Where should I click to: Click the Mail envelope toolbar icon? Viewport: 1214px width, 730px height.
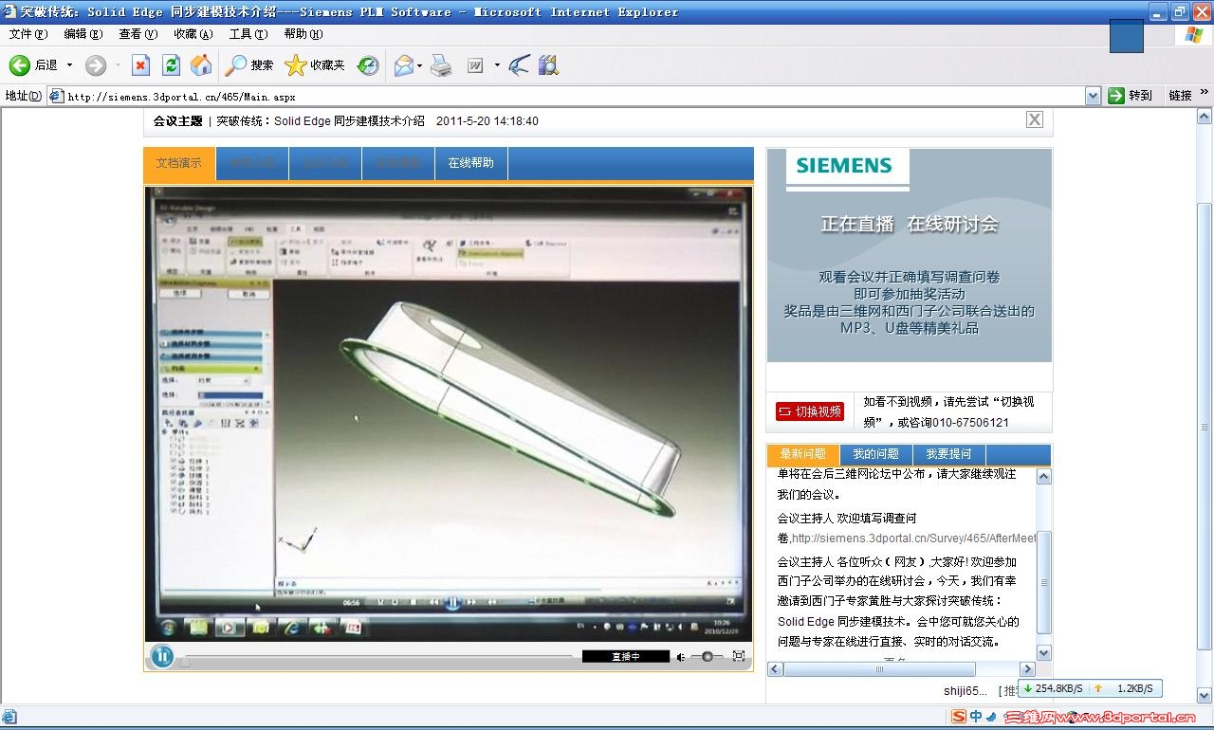(404, 65)
